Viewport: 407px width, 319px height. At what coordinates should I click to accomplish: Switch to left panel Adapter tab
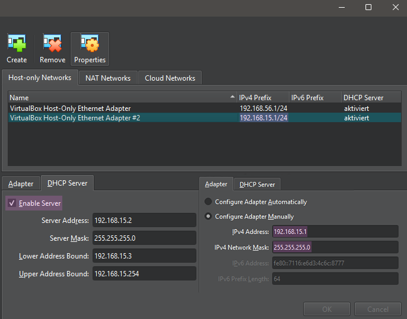click(x=21, y=184)
